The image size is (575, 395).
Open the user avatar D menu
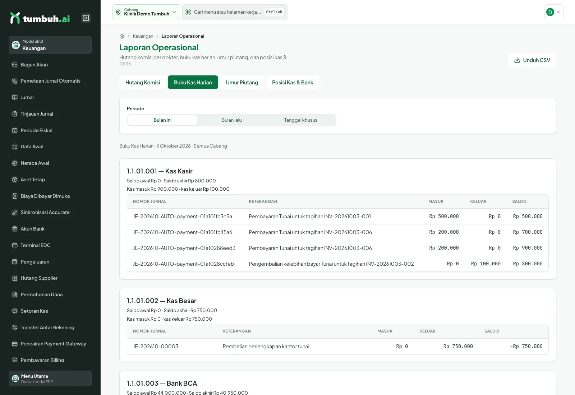[x=554, y=12]
